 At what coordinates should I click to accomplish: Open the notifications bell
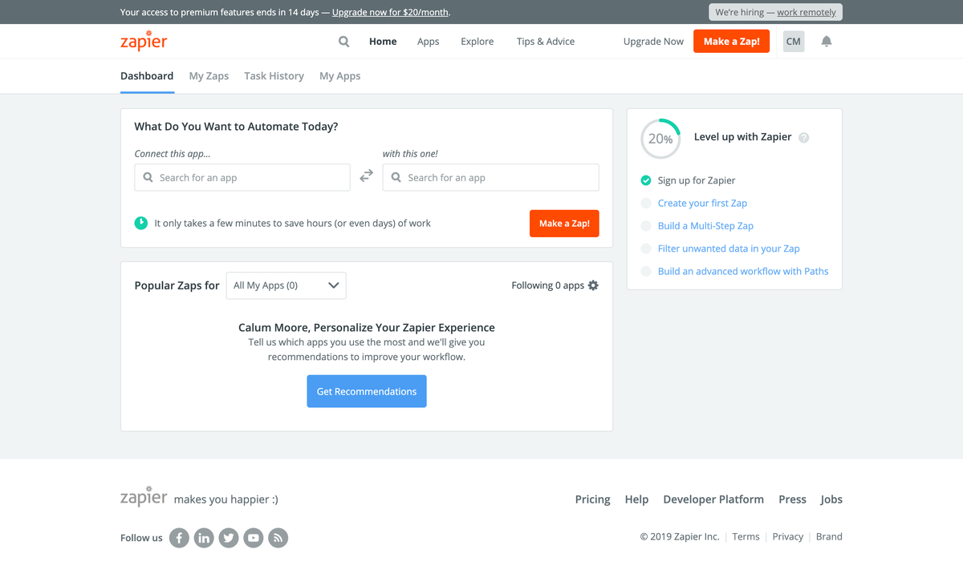[827, 42]
